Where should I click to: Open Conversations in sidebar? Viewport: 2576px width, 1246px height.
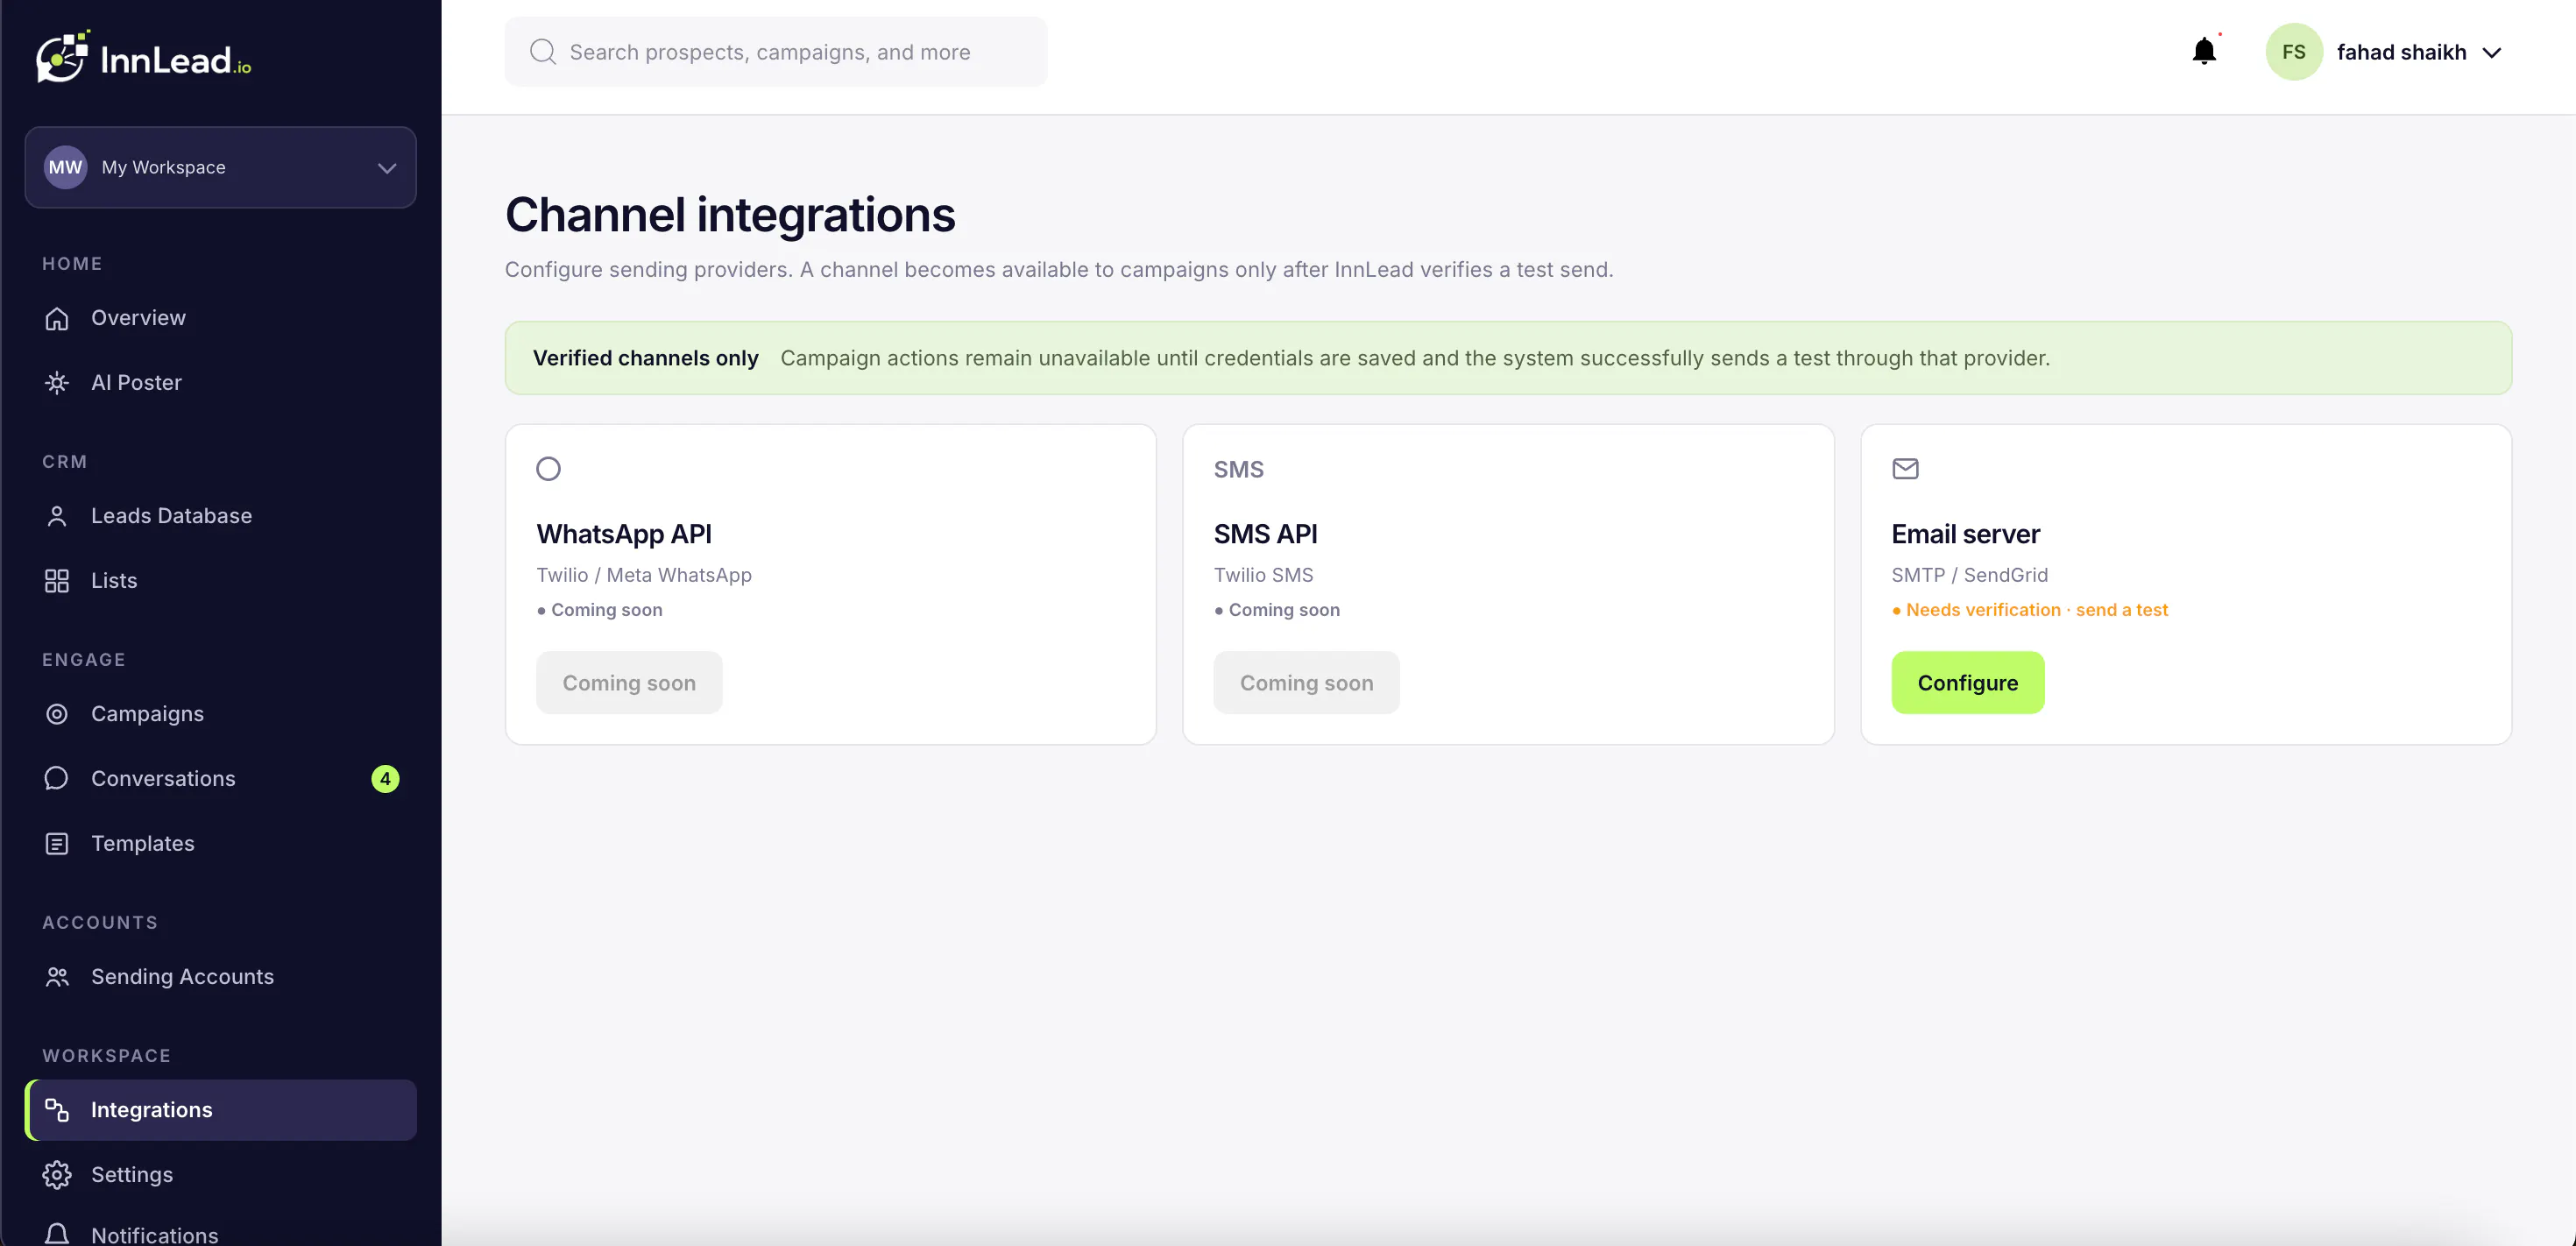(x=221, y=779)
